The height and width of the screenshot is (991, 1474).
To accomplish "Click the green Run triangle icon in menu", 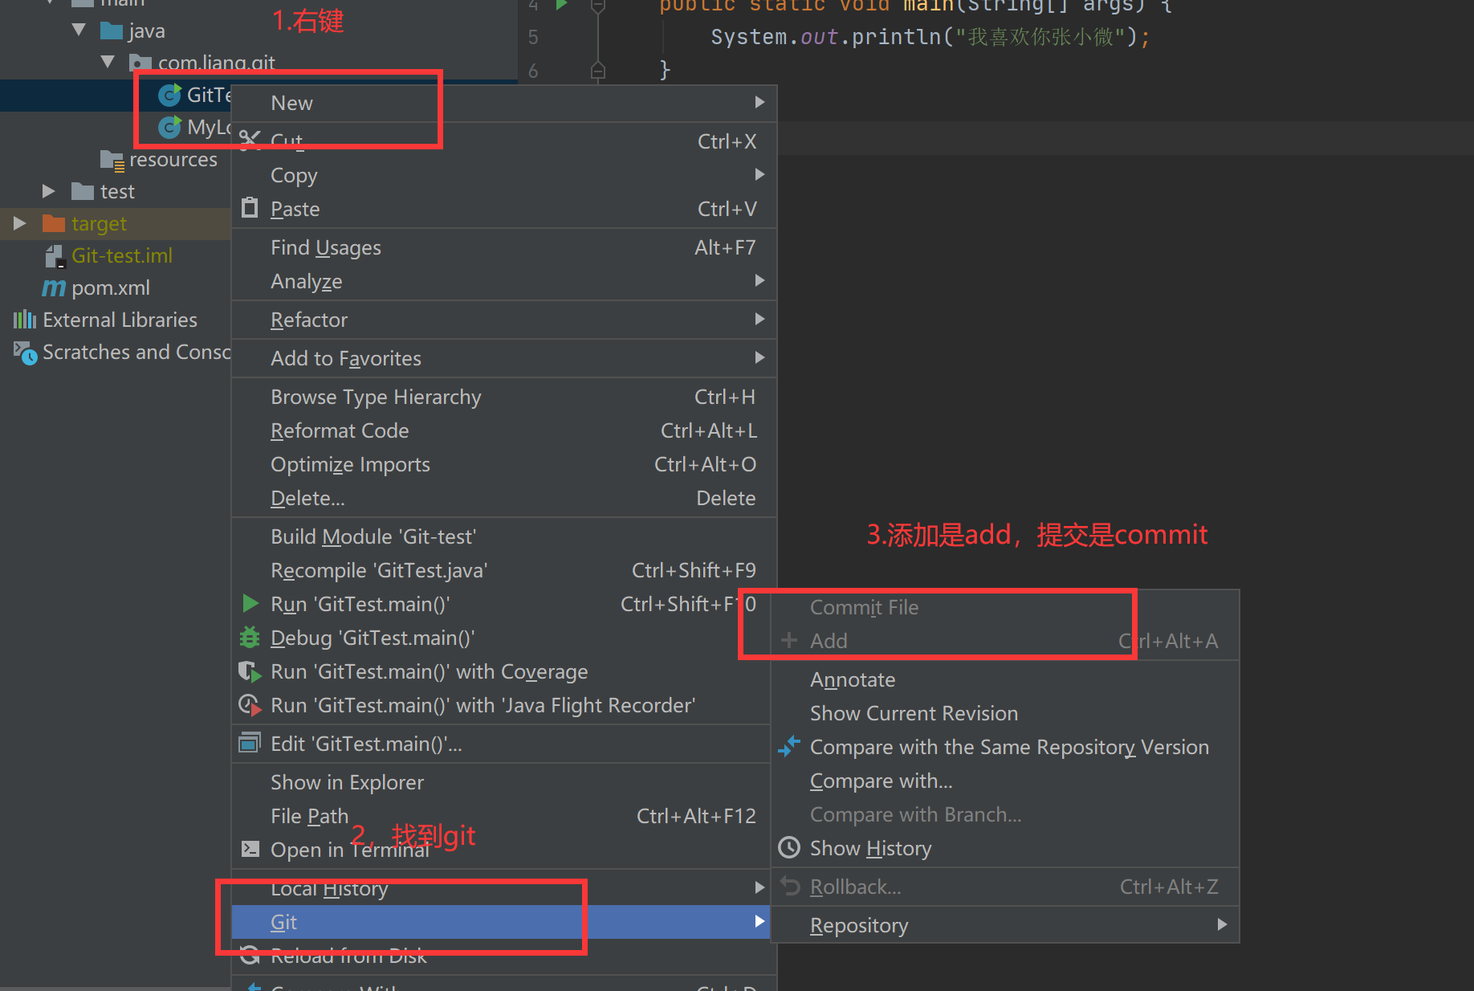I will tap(250, 603).
